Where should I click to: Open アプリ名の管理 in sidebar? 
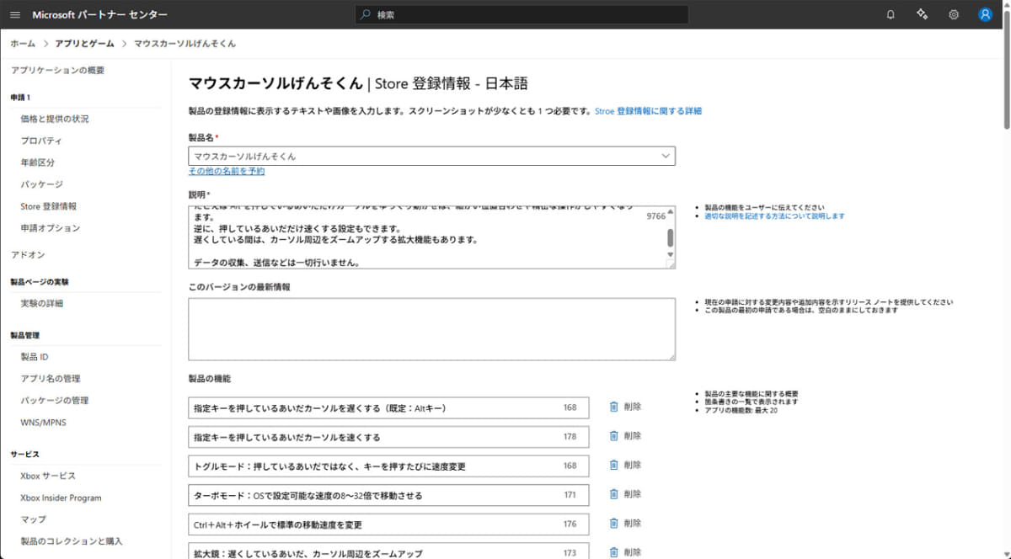click(51, 379)
